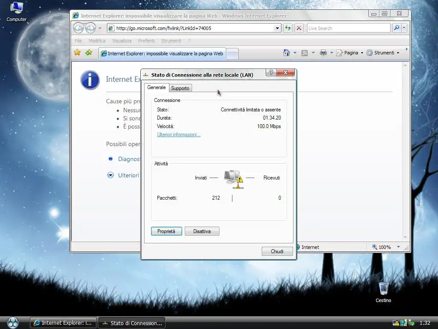
Task: Open the Cestino recycle bin icon
Action: click(383, 292)
